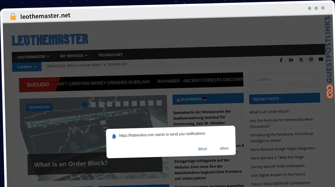Open the X (Twitter) social icon
The height and width of the screenshot is (187, 335).
point(301,59)
